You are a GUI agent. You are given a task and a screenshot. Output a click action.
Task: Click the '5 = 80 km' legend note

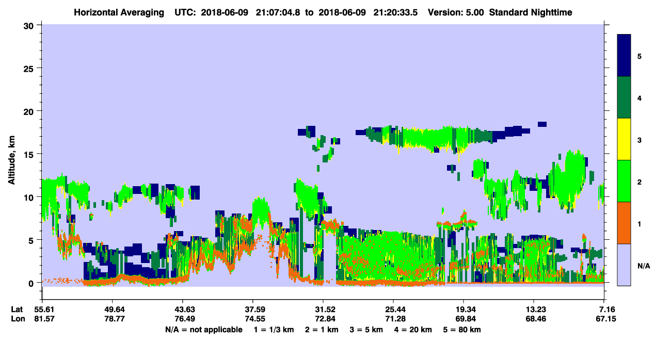(x=462, y=330)
